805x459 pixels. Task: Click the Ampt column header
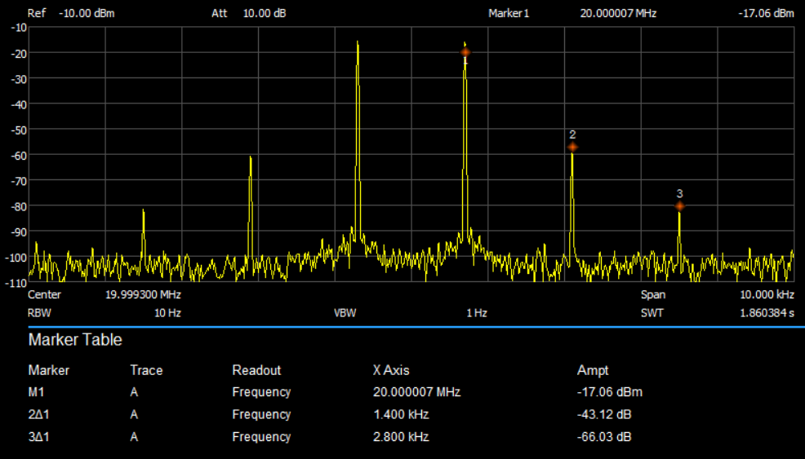(593, 370)
